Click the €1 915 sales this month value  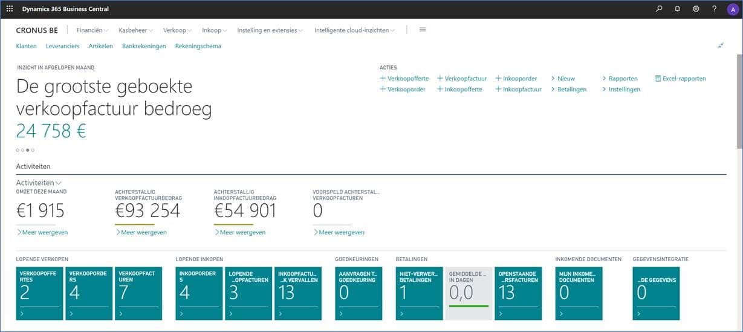pyautogui.click(x=40, y=210)
